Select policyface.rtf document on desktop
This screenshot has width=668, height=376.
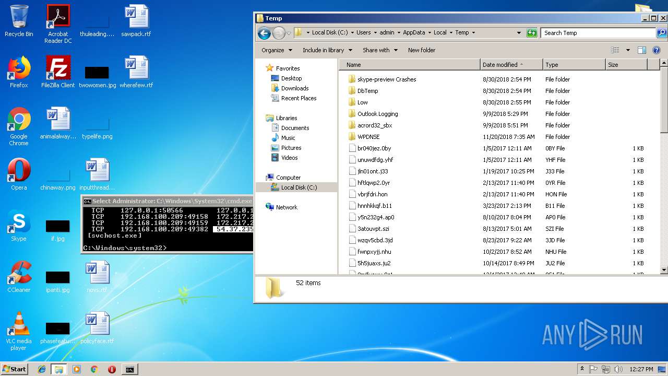(97, 328)
